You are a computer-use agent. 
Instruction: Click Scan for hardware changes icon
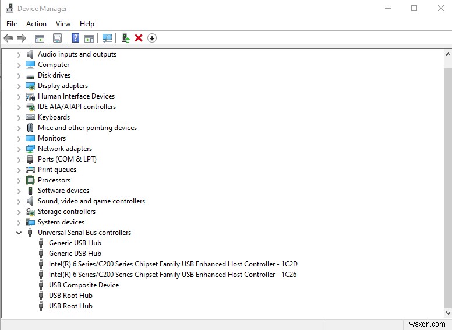[x=107, y=38]
